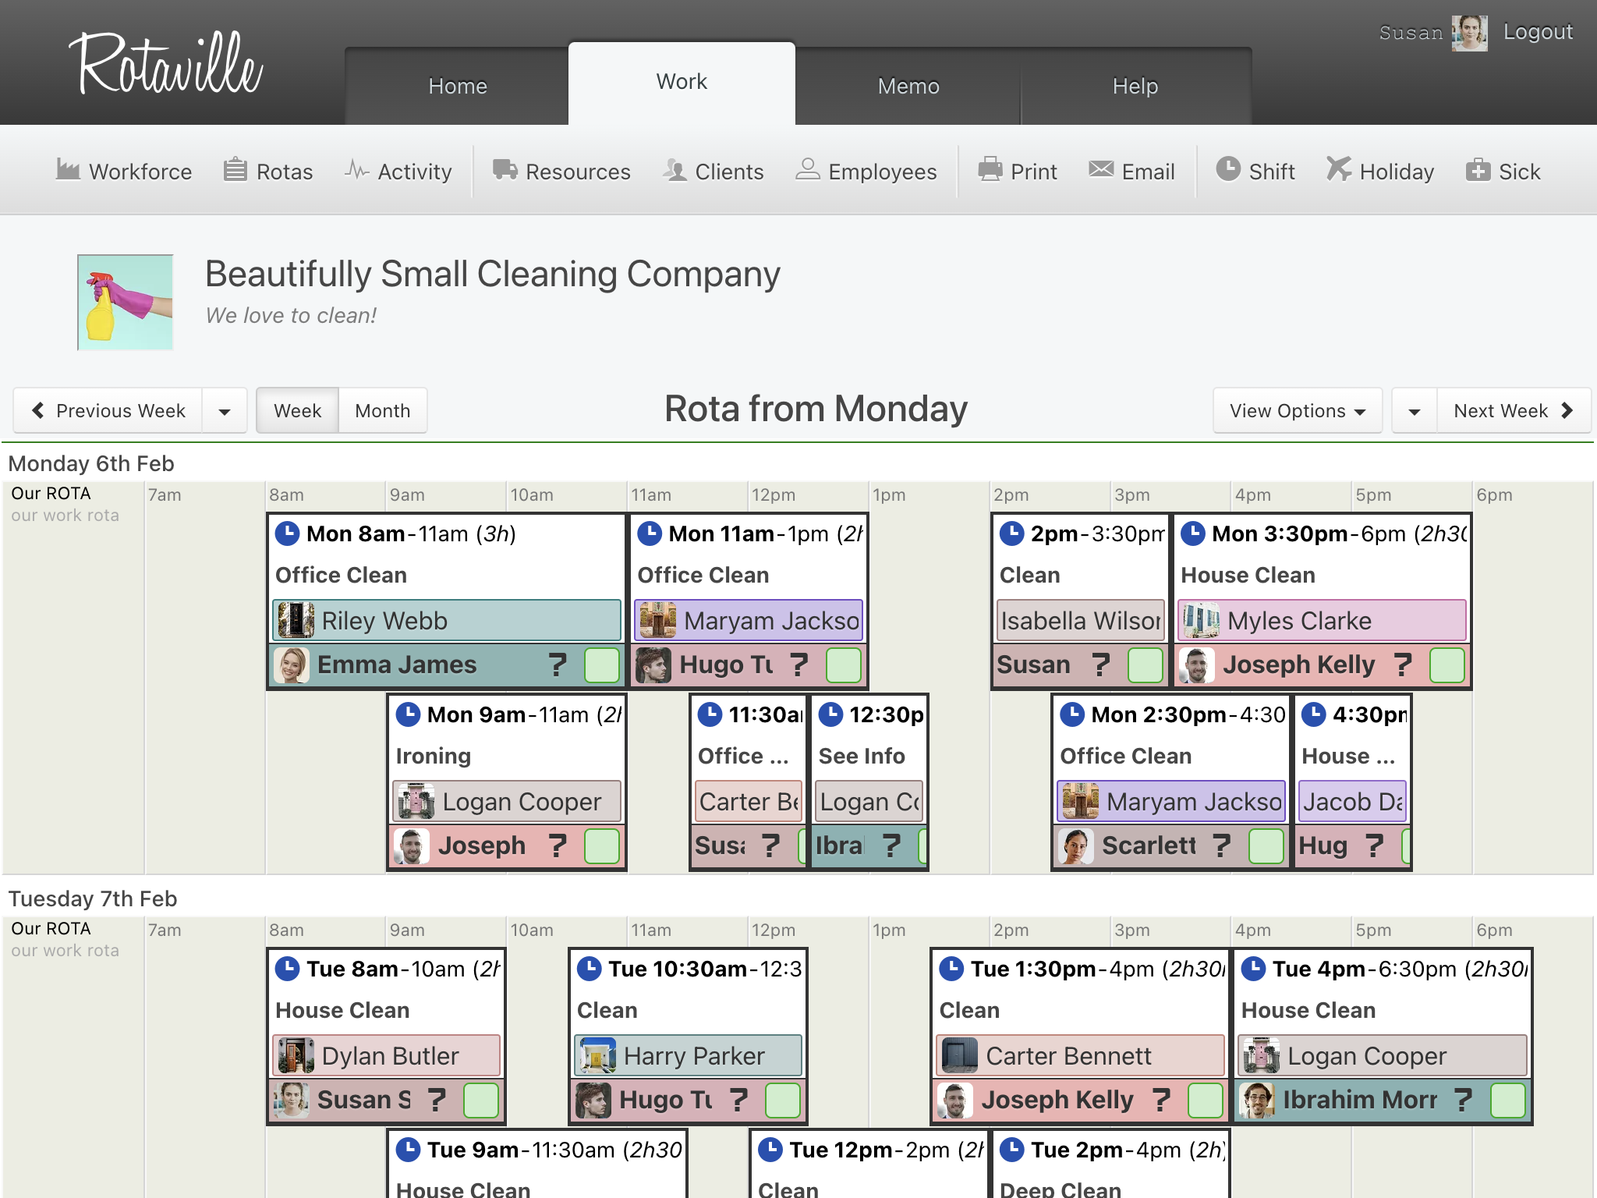Click the Resources truck icon
The height and width of the screenshot is (1198, 1597).
[x=505, y=170]
